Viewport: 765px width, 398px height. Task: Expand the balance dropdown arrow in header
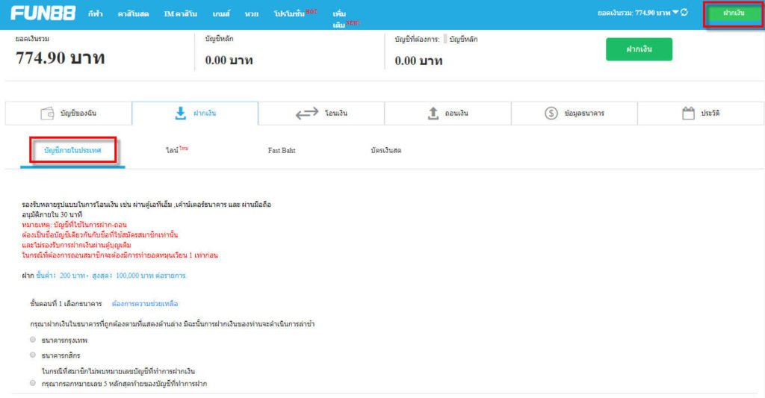pos(675,13)
